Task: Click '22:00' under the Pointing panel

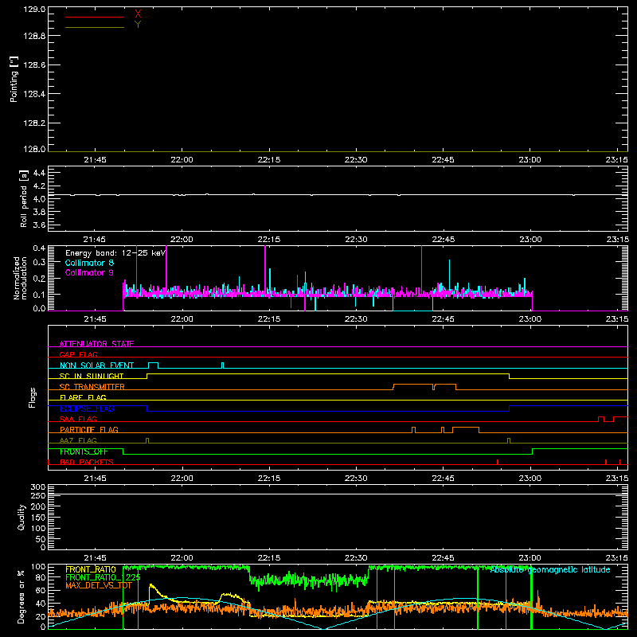Action: click(182, 160)
